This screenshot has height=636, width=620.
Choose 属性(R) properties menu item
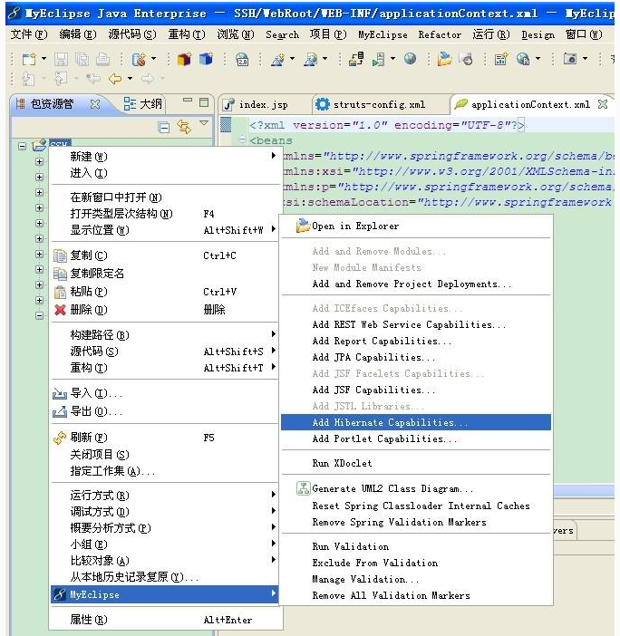[164, 620]
